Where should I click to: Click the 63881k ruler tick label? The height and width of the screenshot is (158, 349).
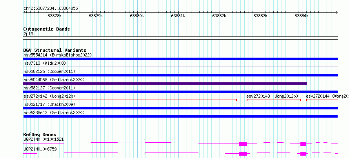[178, 16]
